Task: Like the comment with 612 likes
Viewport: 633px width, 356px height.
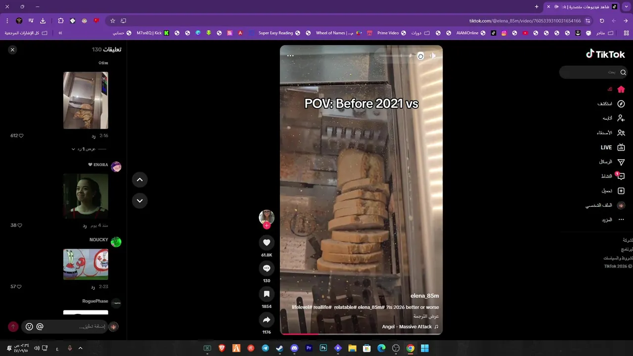Action: (x=20, y=135)
